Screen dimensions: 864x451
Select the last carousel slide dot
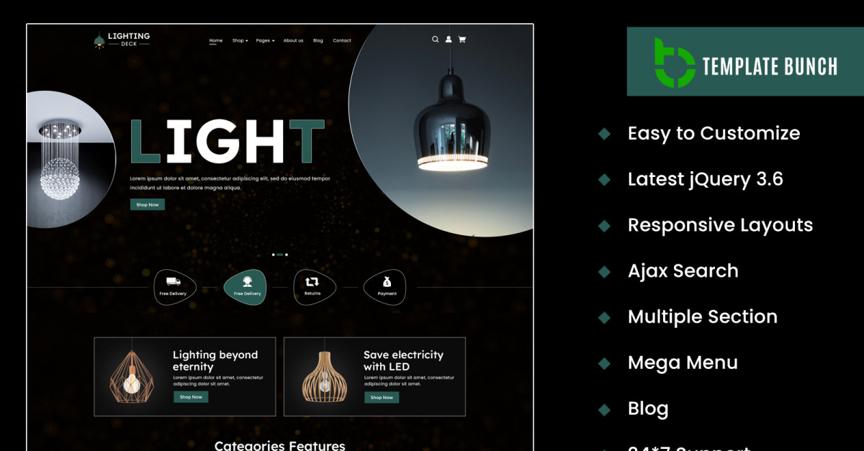point(287,255)
